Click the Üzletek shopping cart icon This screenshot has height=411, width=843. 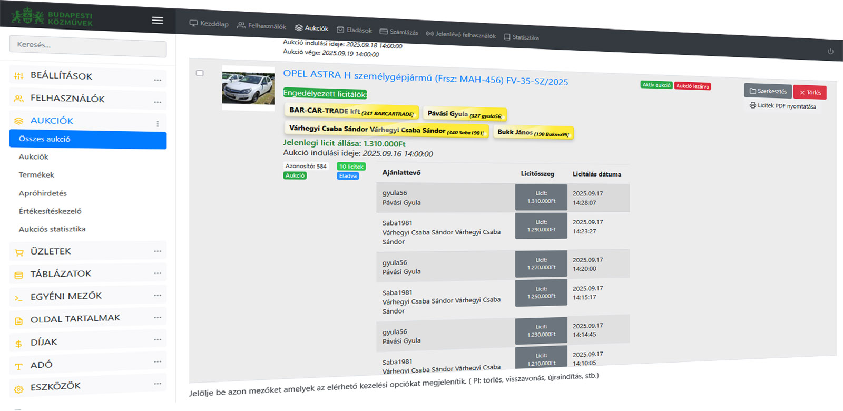coord(19,252)
